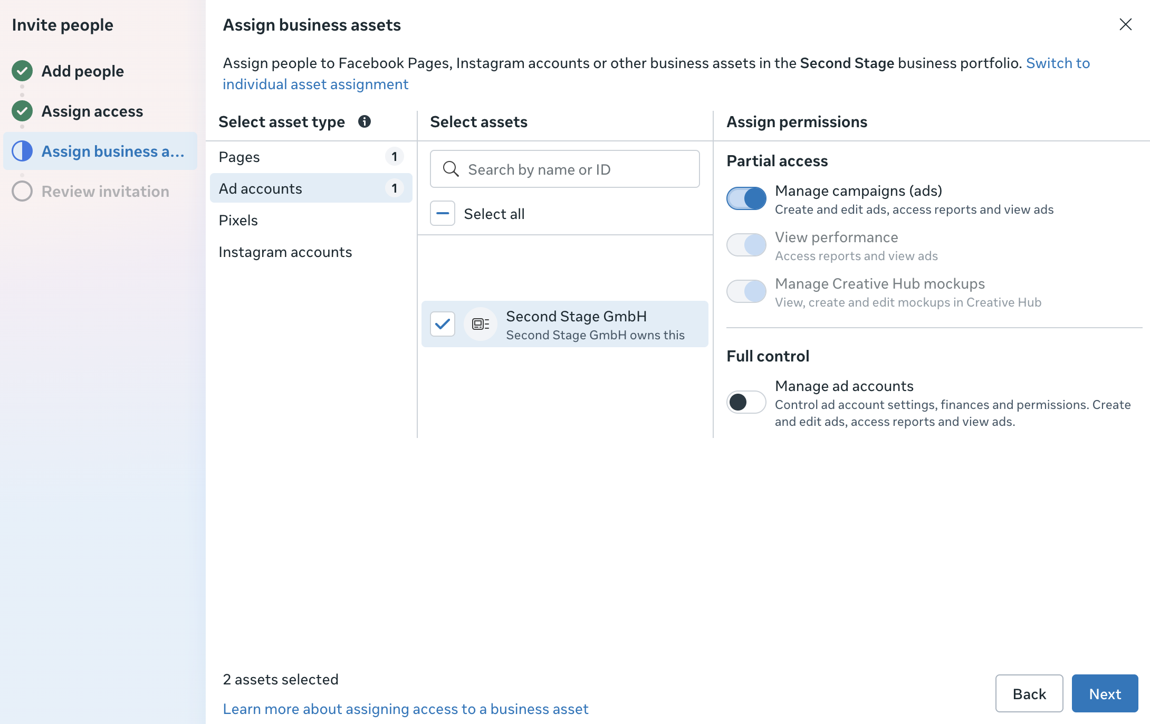Click the empty circle icon for Review invitation
1150x724 pixels.
point(22,191)
